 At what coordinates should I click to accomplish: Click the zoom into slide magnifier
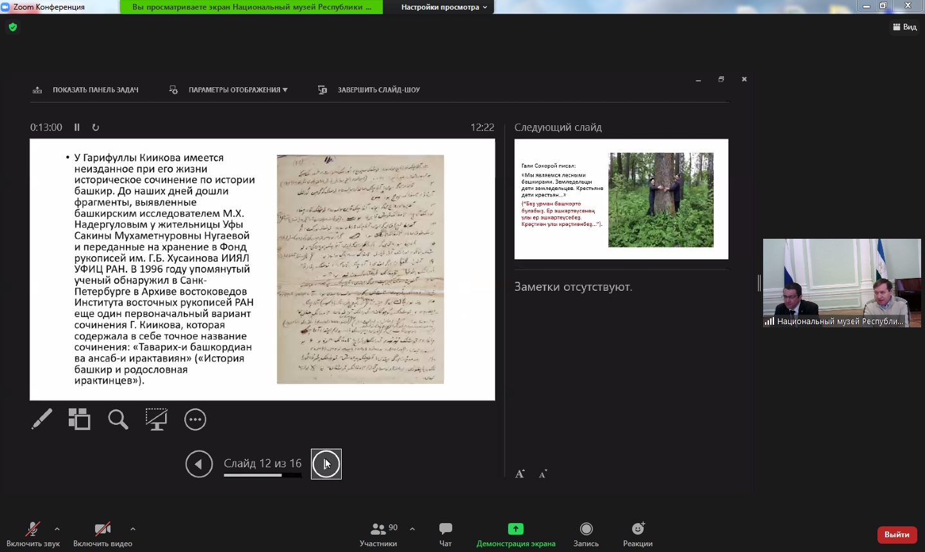(x=118, y=420)
